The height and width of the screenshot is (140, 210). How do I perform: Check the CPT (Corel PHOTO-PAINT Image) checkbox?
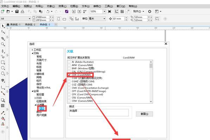69,91
